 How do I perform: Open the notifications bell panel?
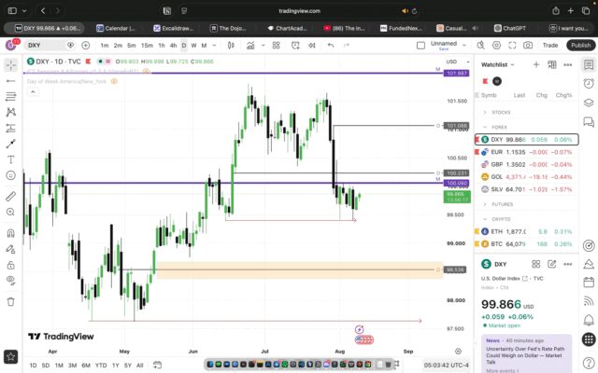[589, 320]
